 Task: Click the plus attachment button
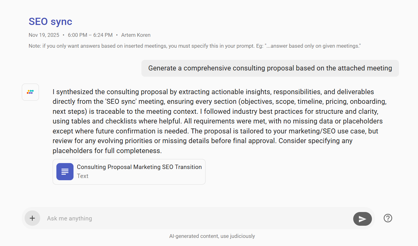pos(32,218)
